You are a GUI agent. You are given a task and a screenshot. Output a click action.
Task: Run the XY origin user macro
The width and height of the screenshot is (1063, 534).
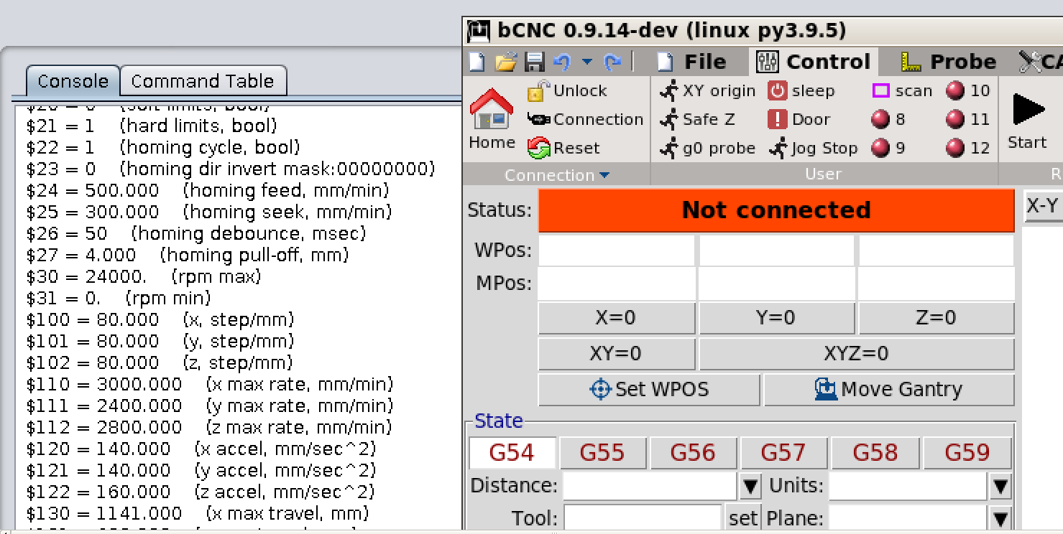pos(708,90)
